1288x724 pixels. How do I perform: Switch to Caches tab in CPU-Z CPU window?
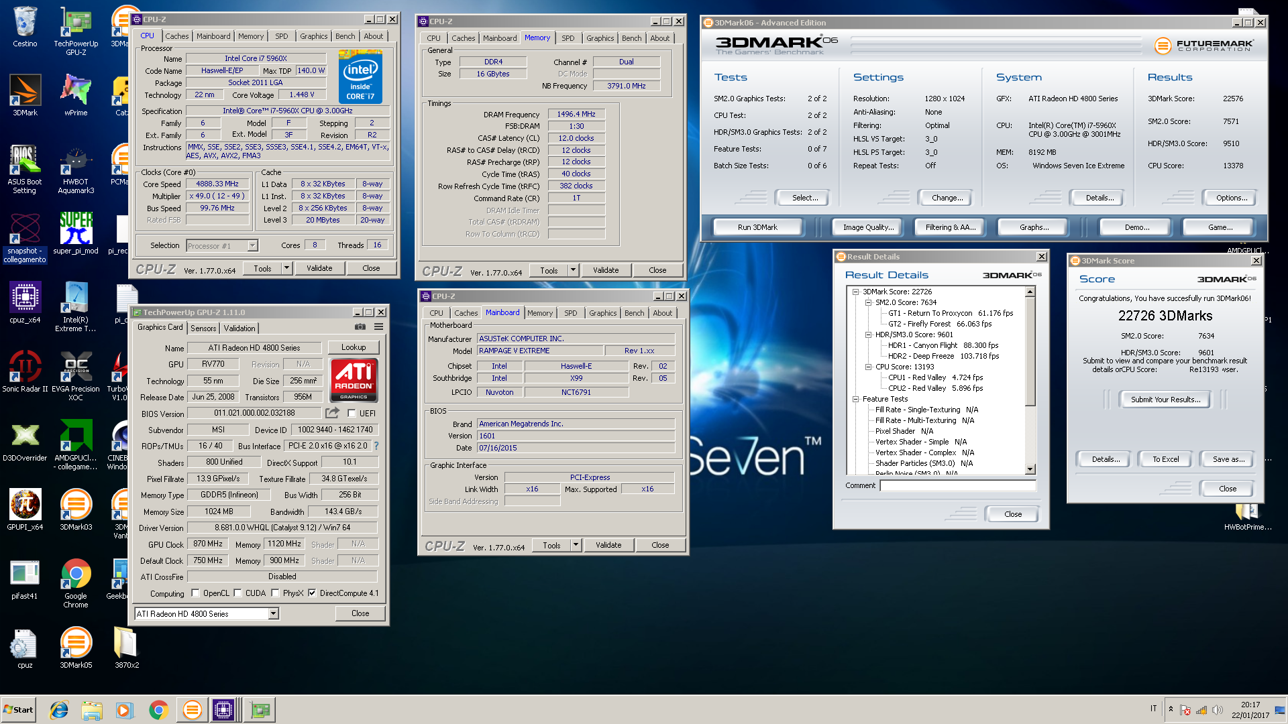[x=177, y=36]
